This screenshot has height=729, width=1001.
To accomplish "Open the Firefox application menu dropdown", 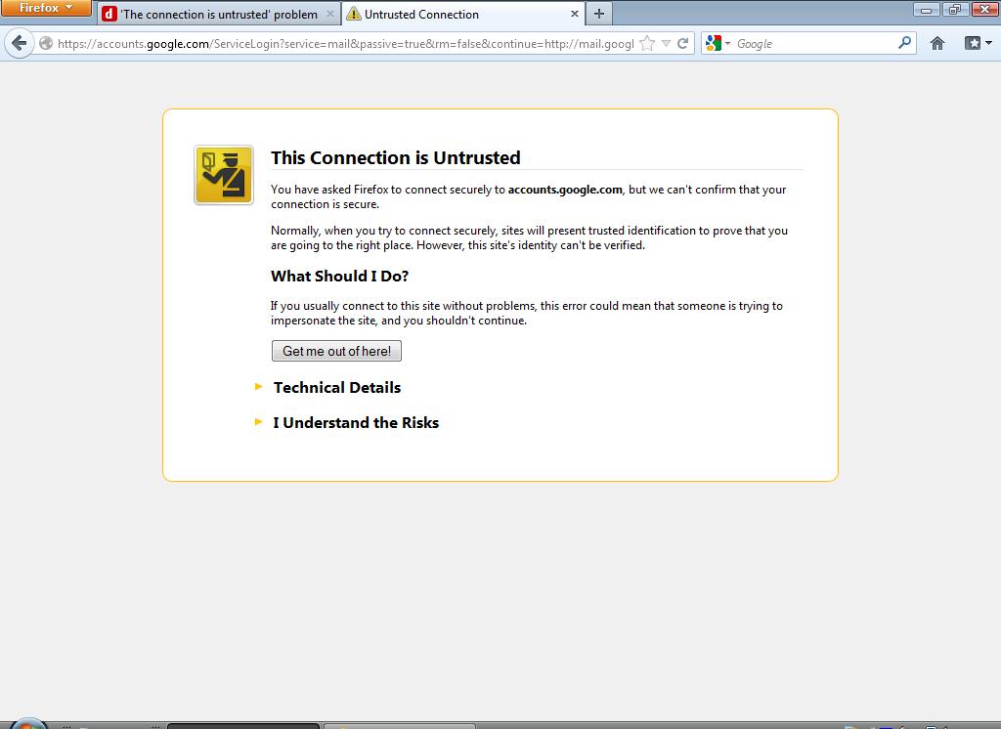I will pos(46,8).
